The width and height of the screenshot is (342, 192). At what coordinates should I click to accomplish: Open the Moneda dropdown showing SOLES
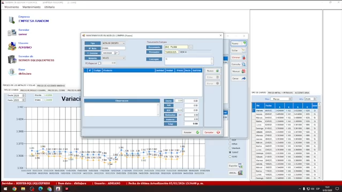click(113, 58)
